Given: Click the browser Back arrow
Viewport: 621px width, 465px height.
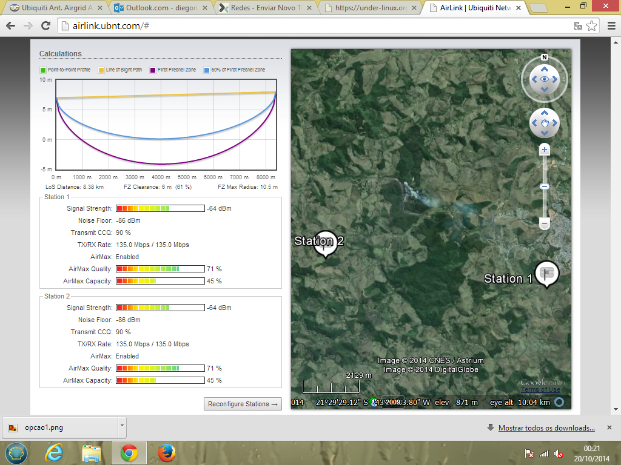Looking at the screenshot, I should pos(11,26).
